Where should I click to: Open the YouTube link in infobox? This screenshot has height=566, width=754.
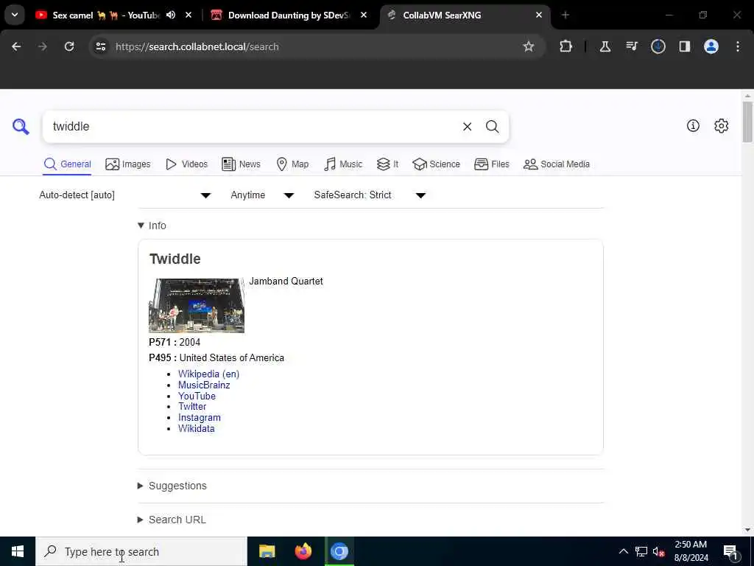tap(197, 396)
